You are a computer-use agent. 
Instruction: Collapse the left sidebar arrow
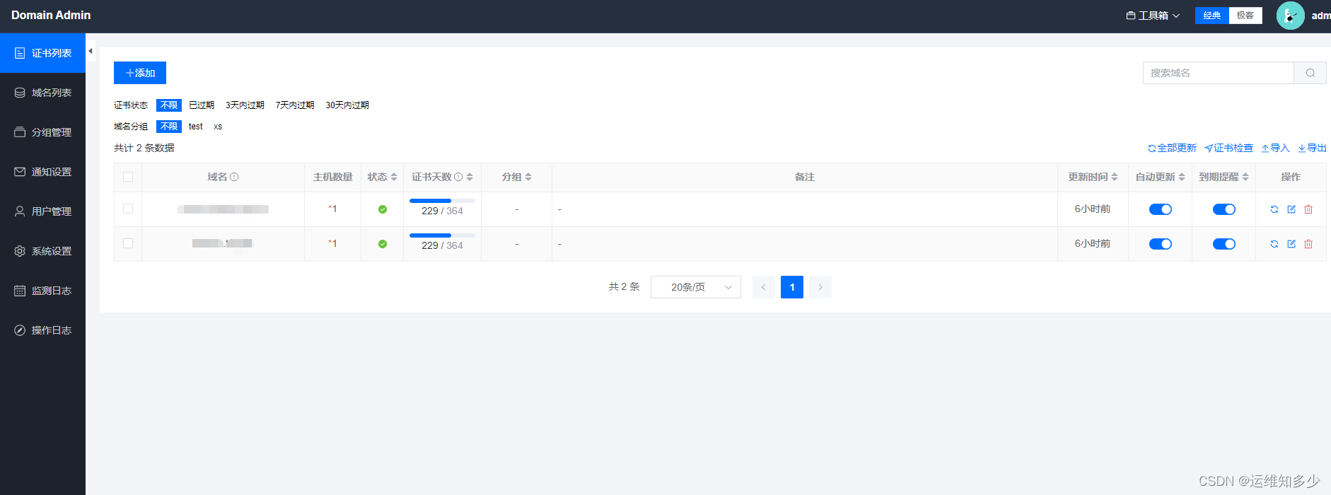tap(91, 51)
